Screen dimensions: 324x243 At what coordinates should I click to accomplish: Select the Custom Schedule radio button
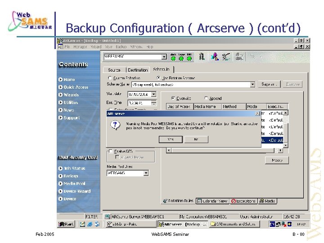tap(110, 78)
